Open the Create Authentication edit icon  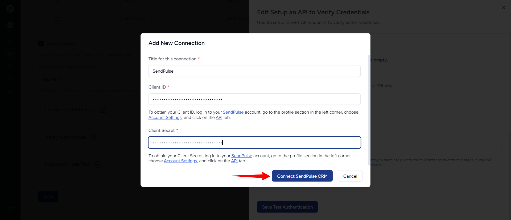(103, 110)
